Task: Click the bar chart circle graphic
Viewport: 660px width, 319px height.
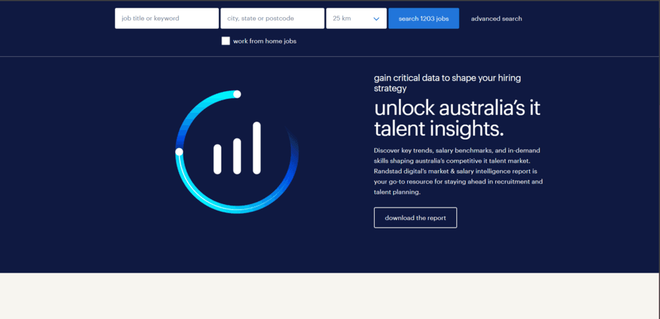Action: (x=237, y=152)
